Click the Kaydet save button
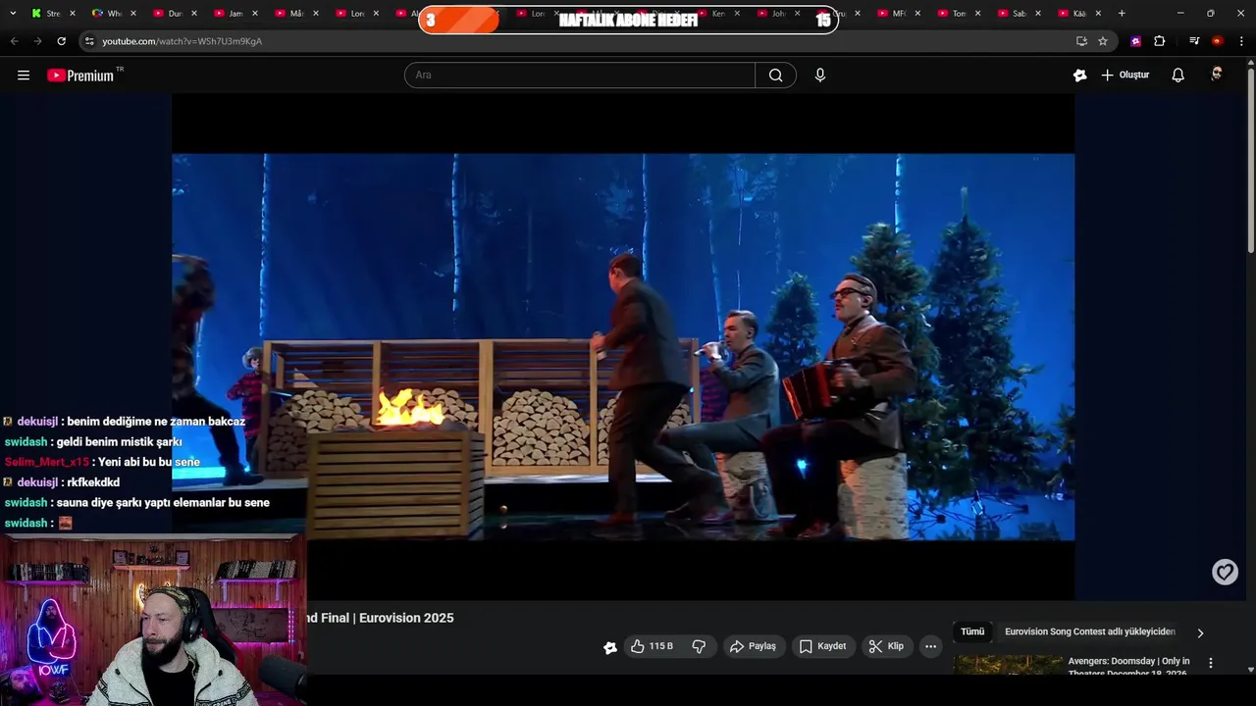The height and width of the screenshot is (706, 1256). 822,646
